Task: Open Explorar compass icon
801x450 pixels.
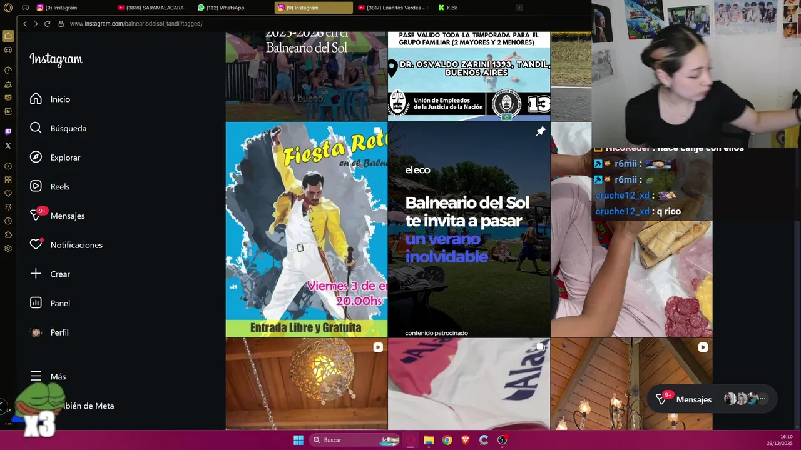Action: pyautogui.click(x=36, y=157)
